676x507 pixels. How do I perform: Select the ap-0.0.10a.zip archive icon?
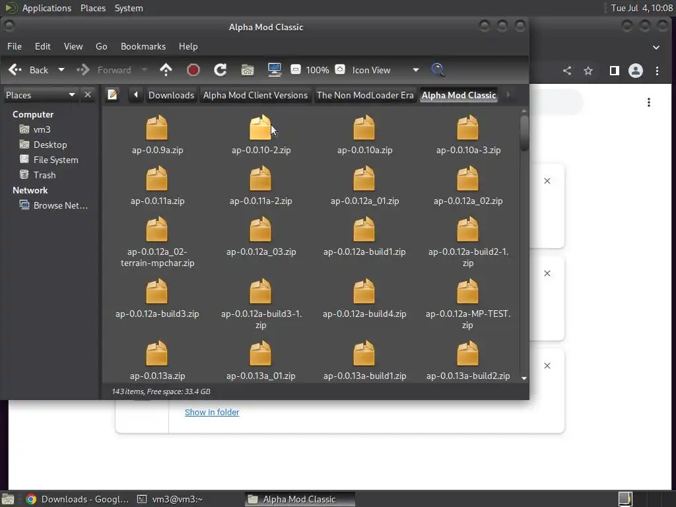click(364, 127)
